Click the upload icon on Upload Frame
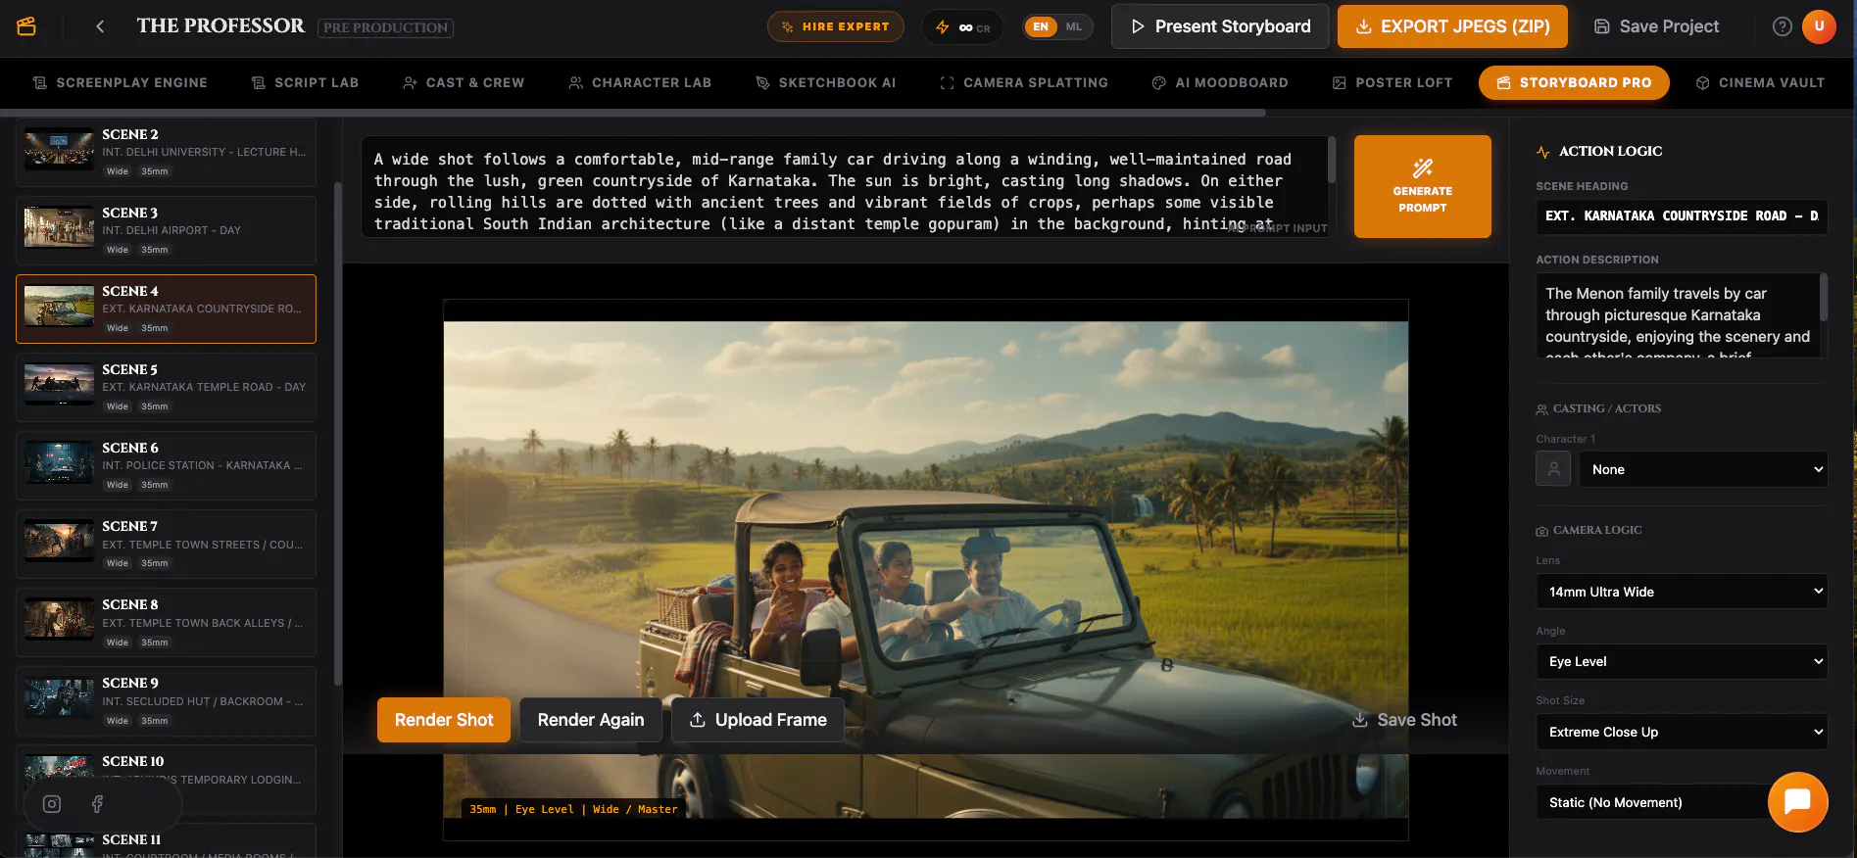Screen dimensions: 1857x858 click(x=698, y=720)
